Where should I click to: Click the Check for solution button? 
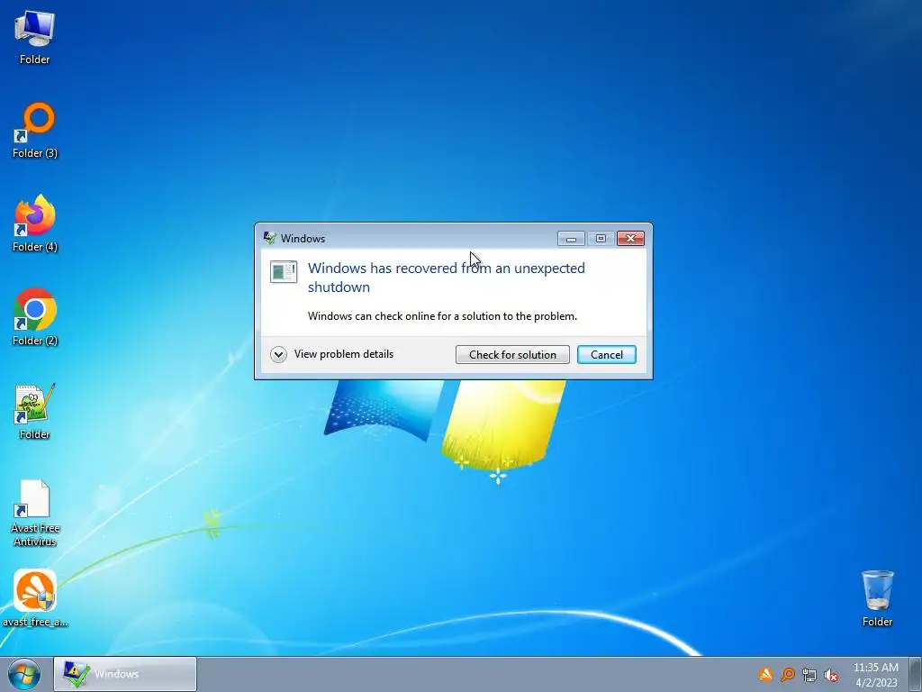(x=512, y=355)
